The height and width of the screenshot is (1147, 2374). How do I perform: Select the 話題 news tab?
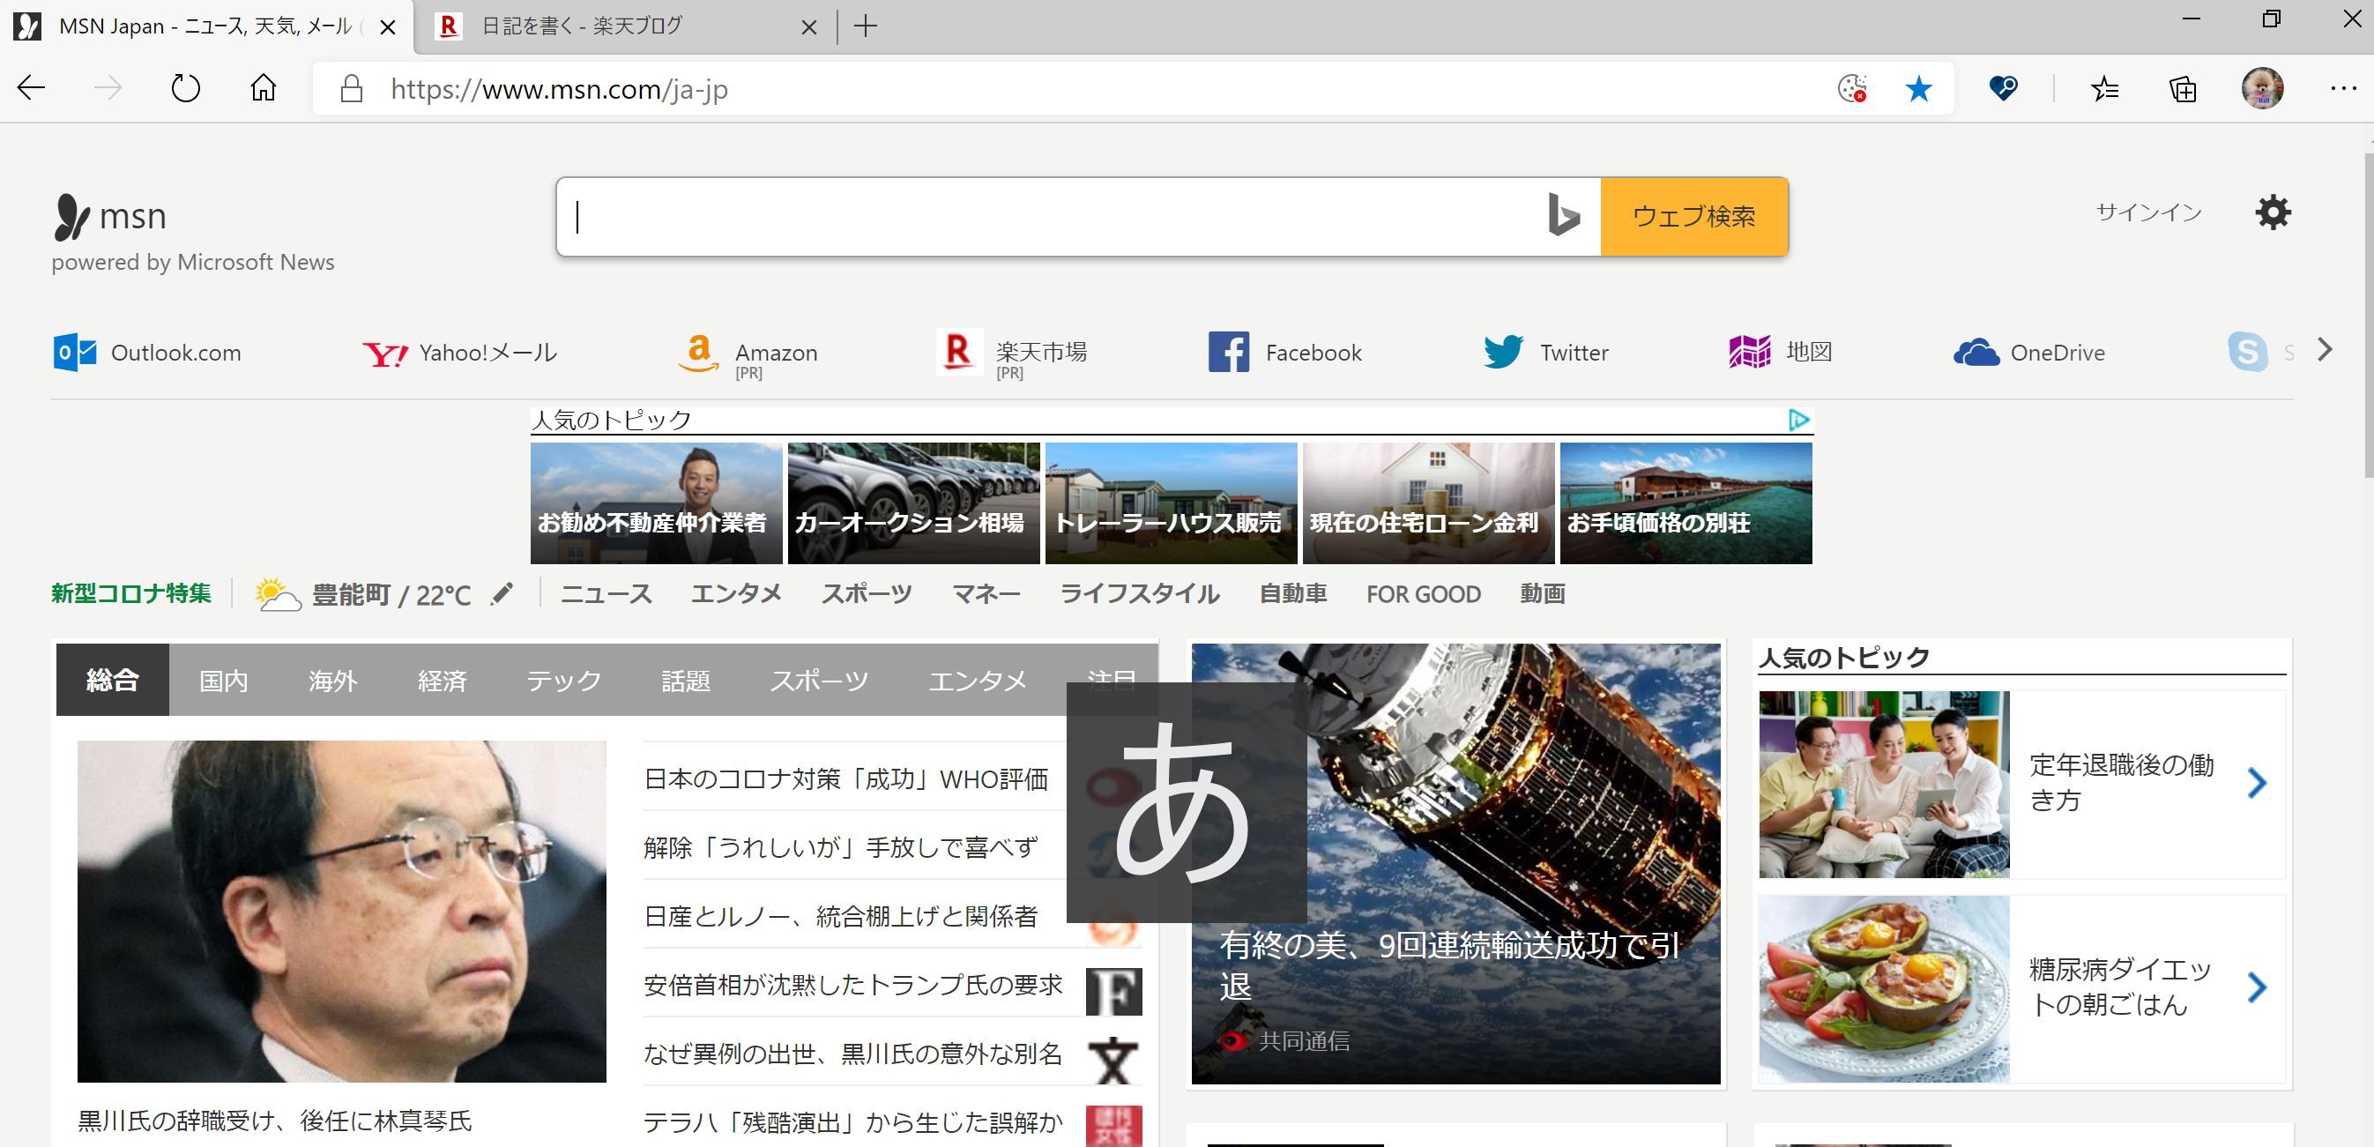pyautogui.click(x=686, y=681)
